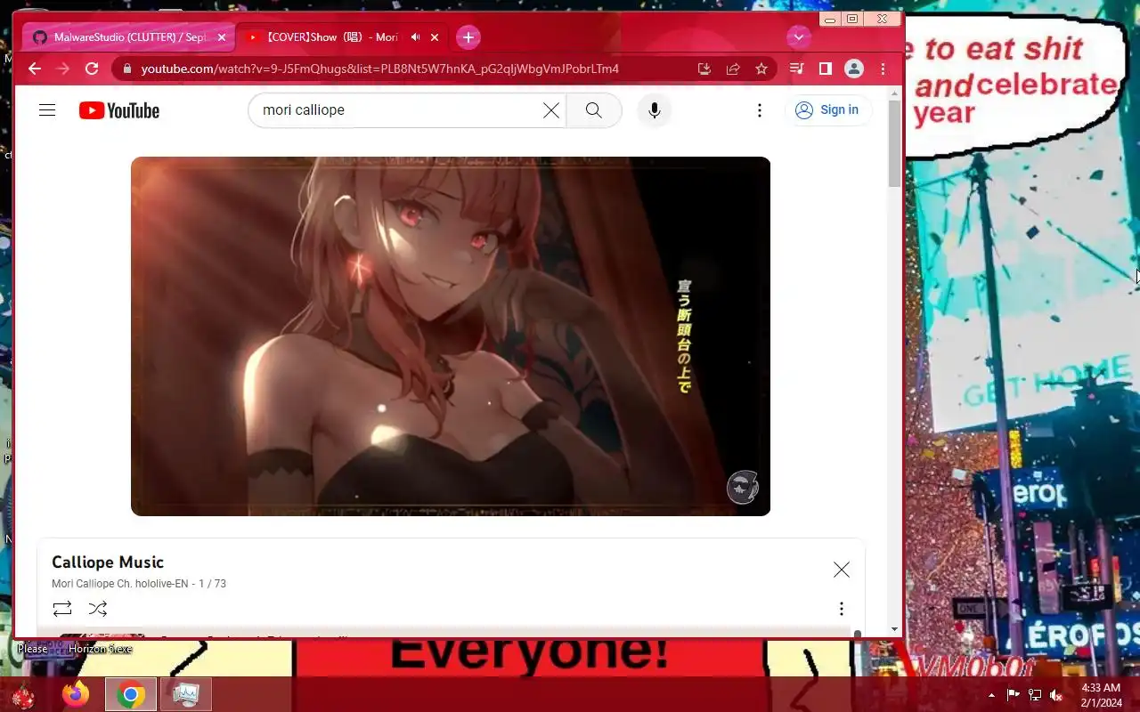Open the 4:33 AM taskbar clock

click(1101, 695)
